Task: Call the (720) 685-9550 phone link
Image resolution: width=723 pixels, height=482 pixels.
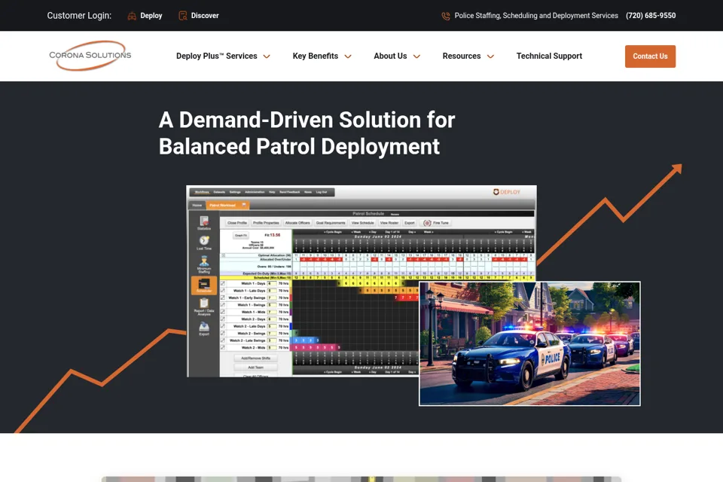Action: click(x=651, y=16)
